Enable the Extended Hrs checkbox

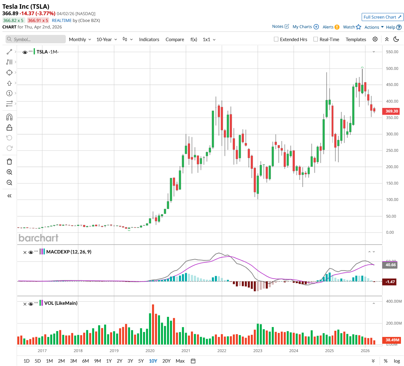[276, 39]
